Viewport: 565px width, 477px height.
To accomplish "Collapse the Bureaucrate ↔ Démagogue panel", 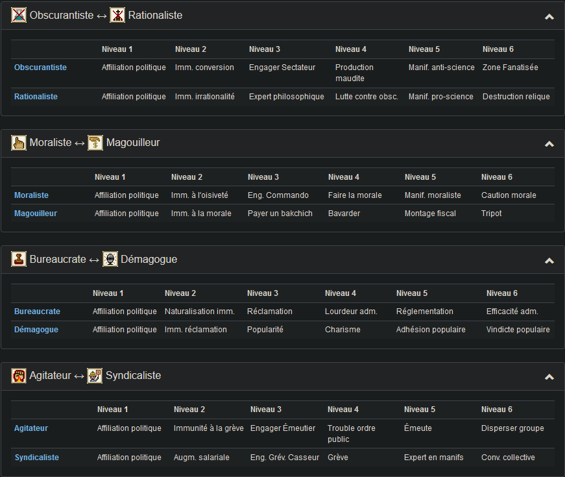I will pos(549,261).
